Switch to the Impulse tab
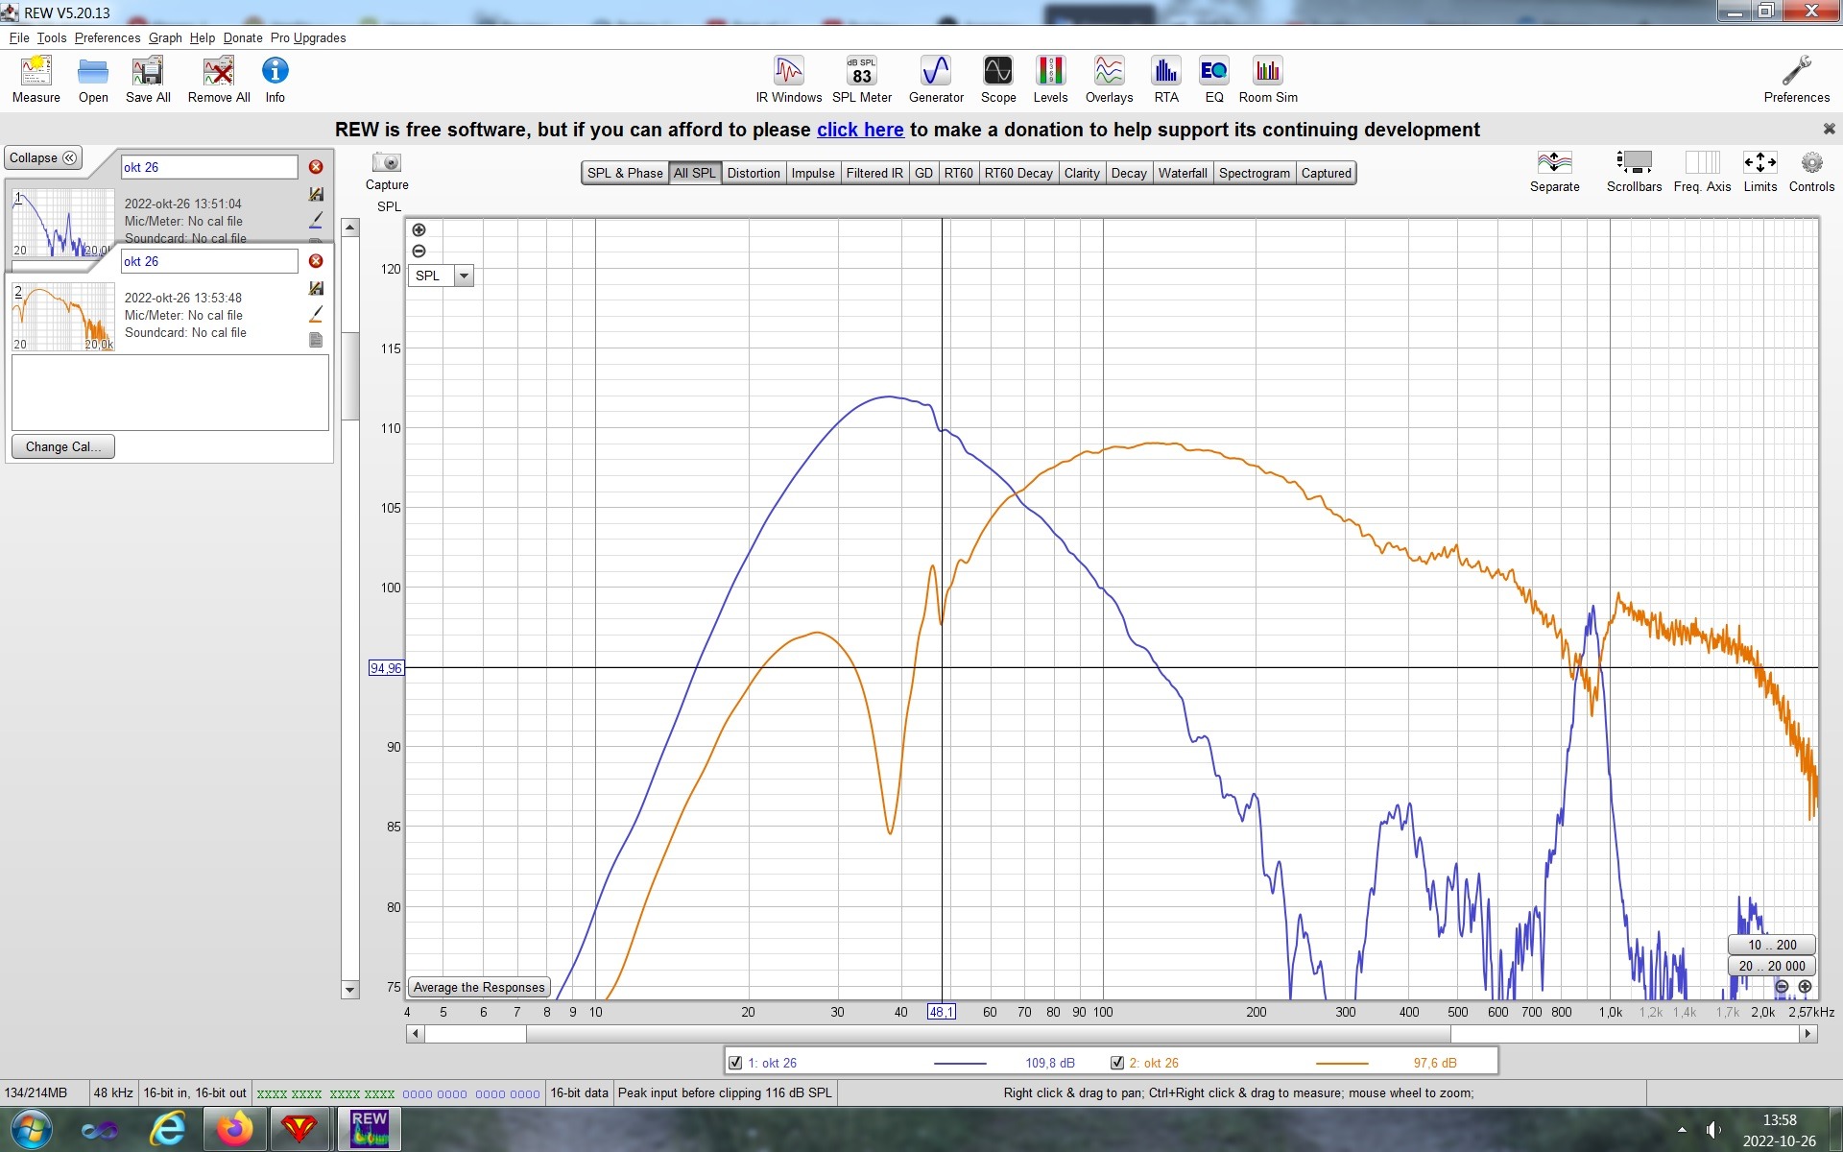 click(813, 174)
